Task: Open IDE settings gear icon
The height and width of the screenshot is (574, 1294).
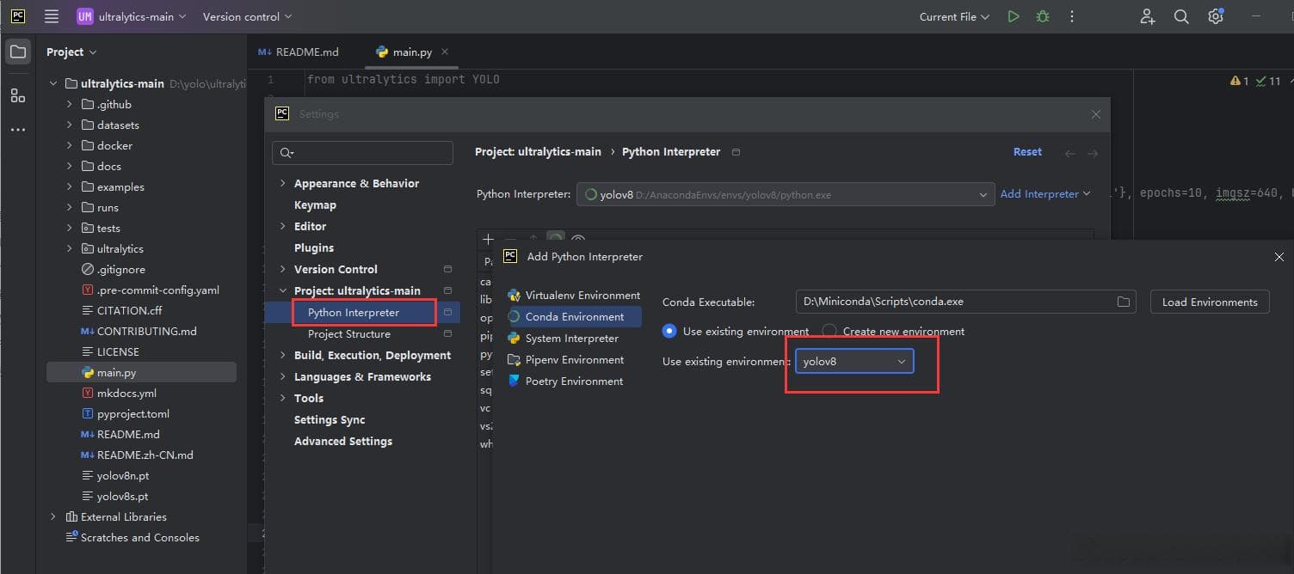Action: (1215, 16)
